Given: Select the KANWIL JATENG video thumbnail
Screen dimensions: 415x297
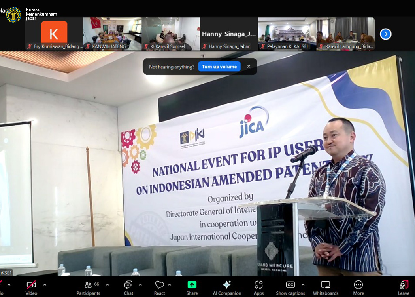Looking at the screenshot, I should 112,34.
